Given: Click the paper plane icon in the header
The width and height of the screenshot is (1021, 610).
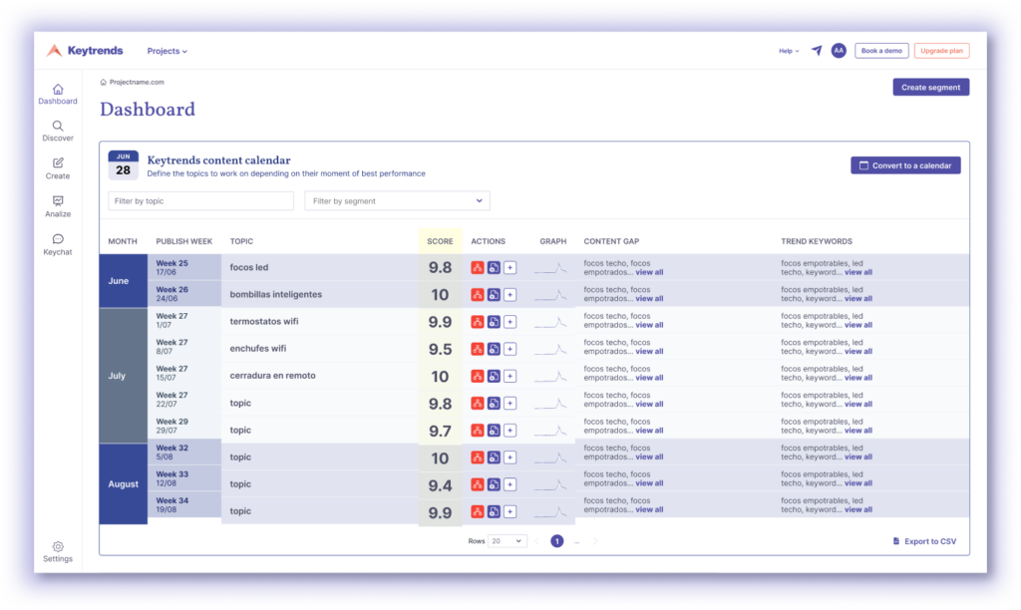Looking at the screenshot, I should [815, 50].
